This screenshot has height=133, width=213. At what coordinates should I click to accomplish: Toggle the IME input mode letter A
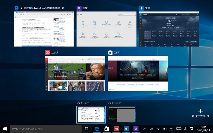pyautogui.click(x=185, y=129)
